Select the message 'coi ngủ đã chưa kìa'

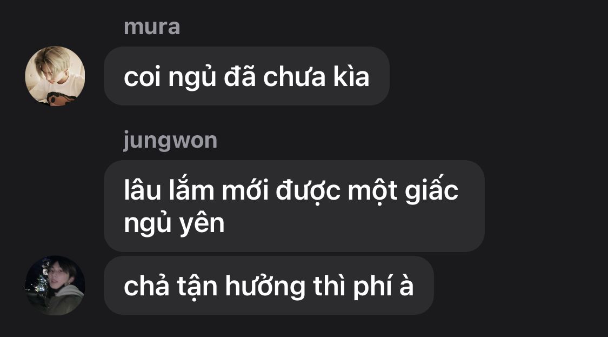246,76
